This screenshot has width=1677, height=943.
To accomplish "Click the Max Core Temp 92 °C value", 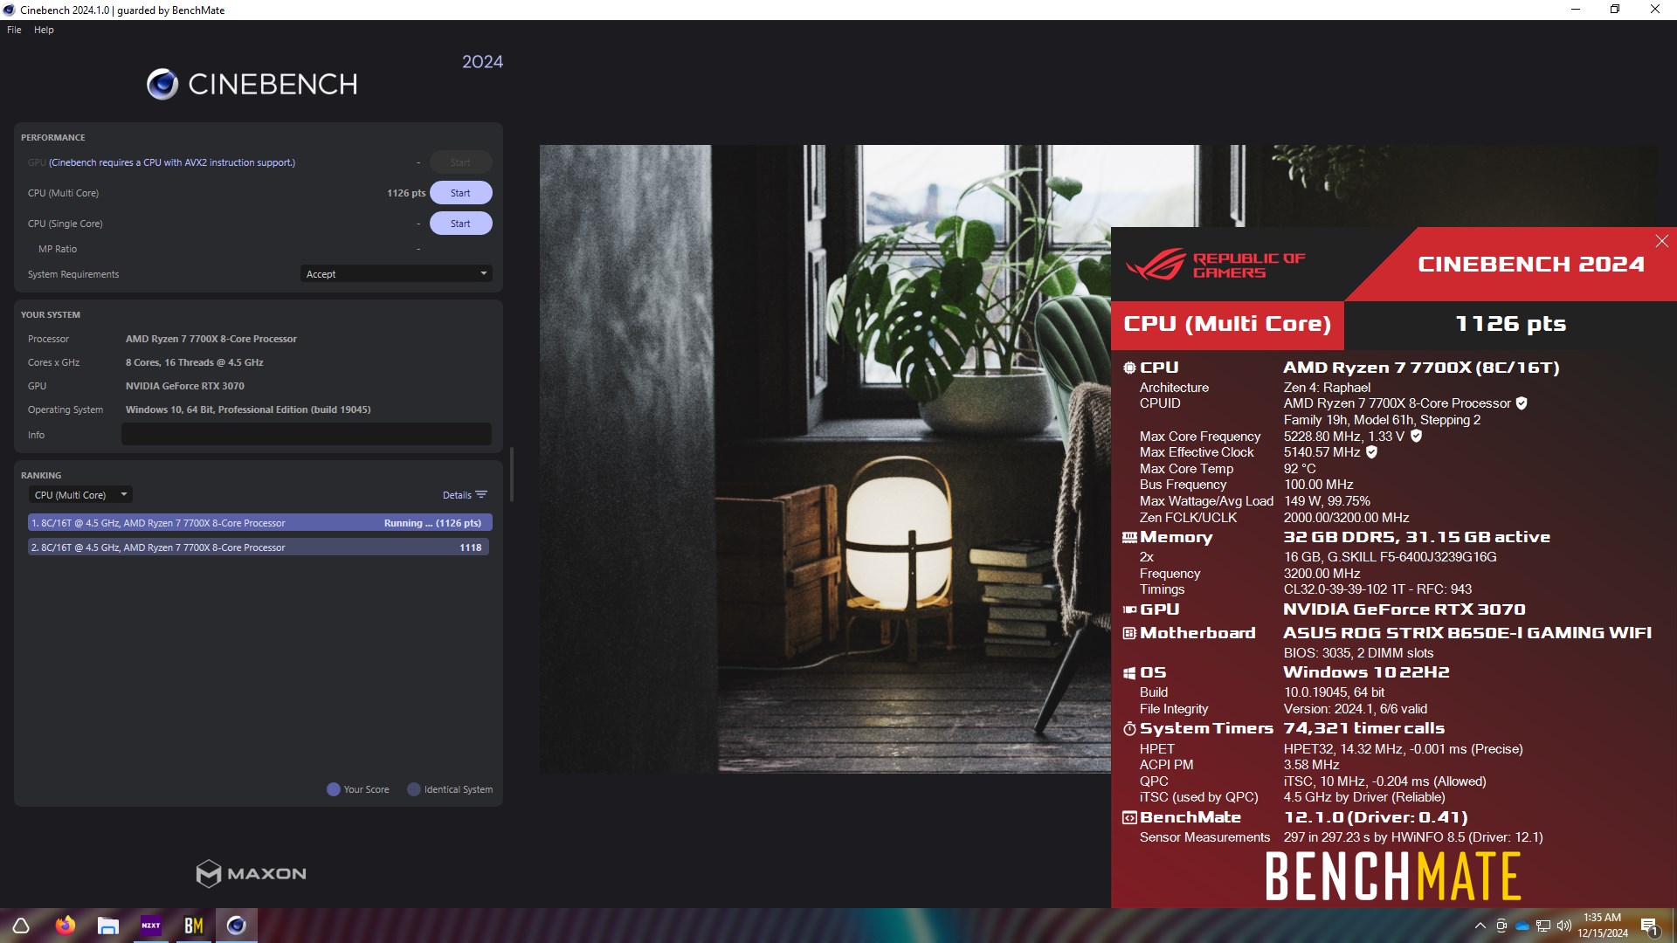I will pyautogui.click(x=1299, y=469).
